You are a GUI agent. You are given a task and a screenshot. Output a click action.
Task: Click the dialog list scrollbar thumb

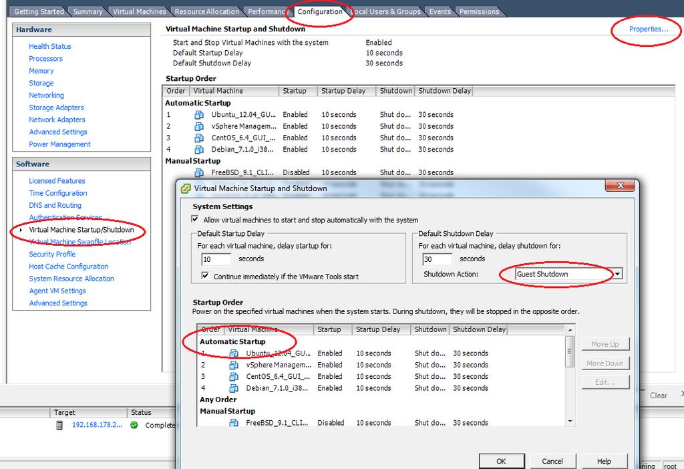click(569, 351)
